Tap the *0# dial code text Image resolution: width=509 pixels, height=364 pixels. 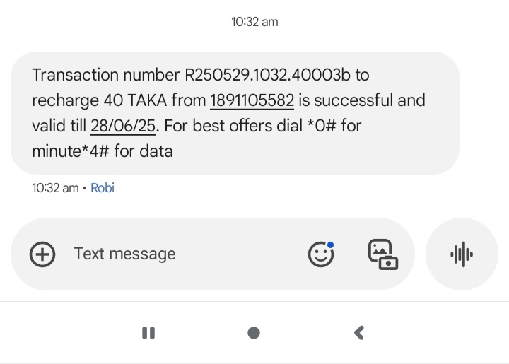pyautogui.click(x=320, y=126)
